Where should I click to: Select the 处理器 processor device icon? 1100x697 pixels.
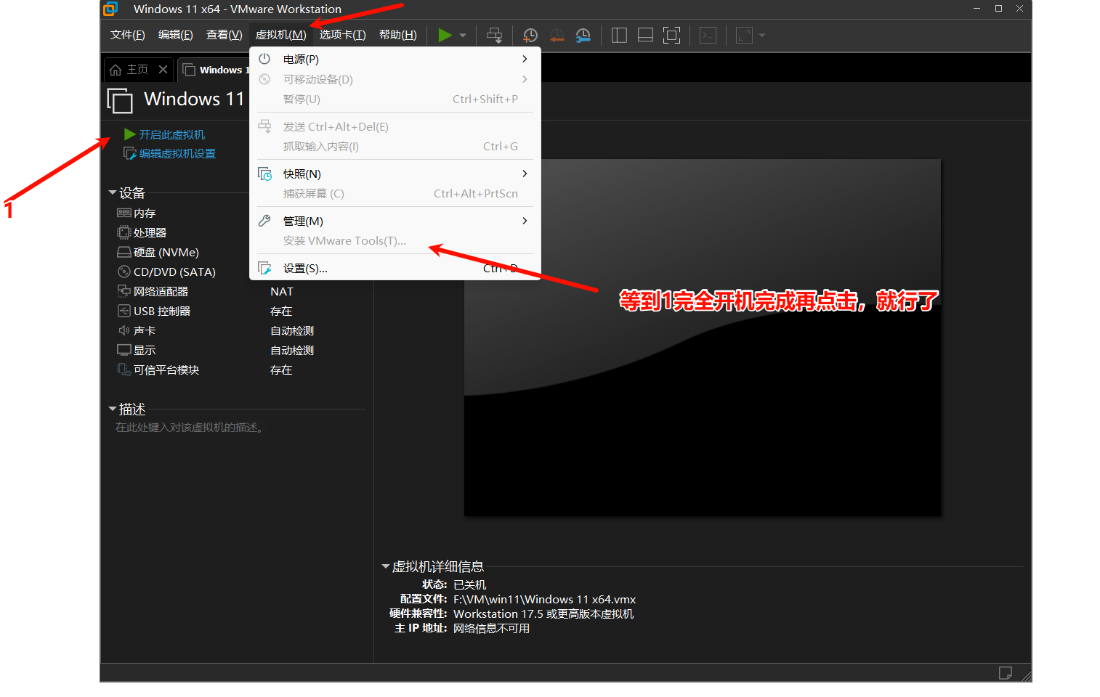pyautogui.click(x=124, y=232)
